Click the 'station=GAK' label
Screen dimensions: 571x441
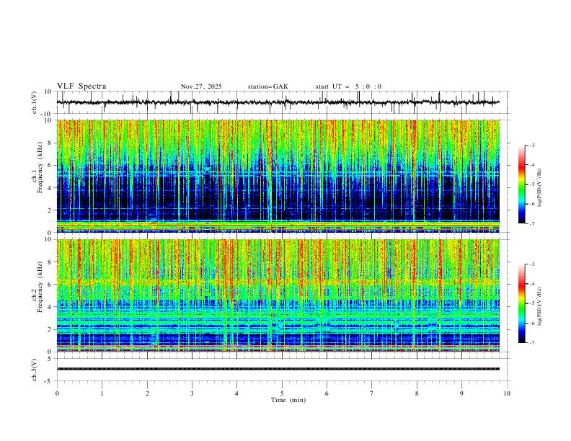point(268,86)
